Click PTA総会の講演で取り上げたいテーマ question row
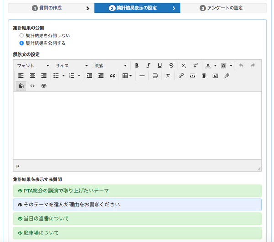The width and height of the screenshot is (274, 242). tap(137, 191)
